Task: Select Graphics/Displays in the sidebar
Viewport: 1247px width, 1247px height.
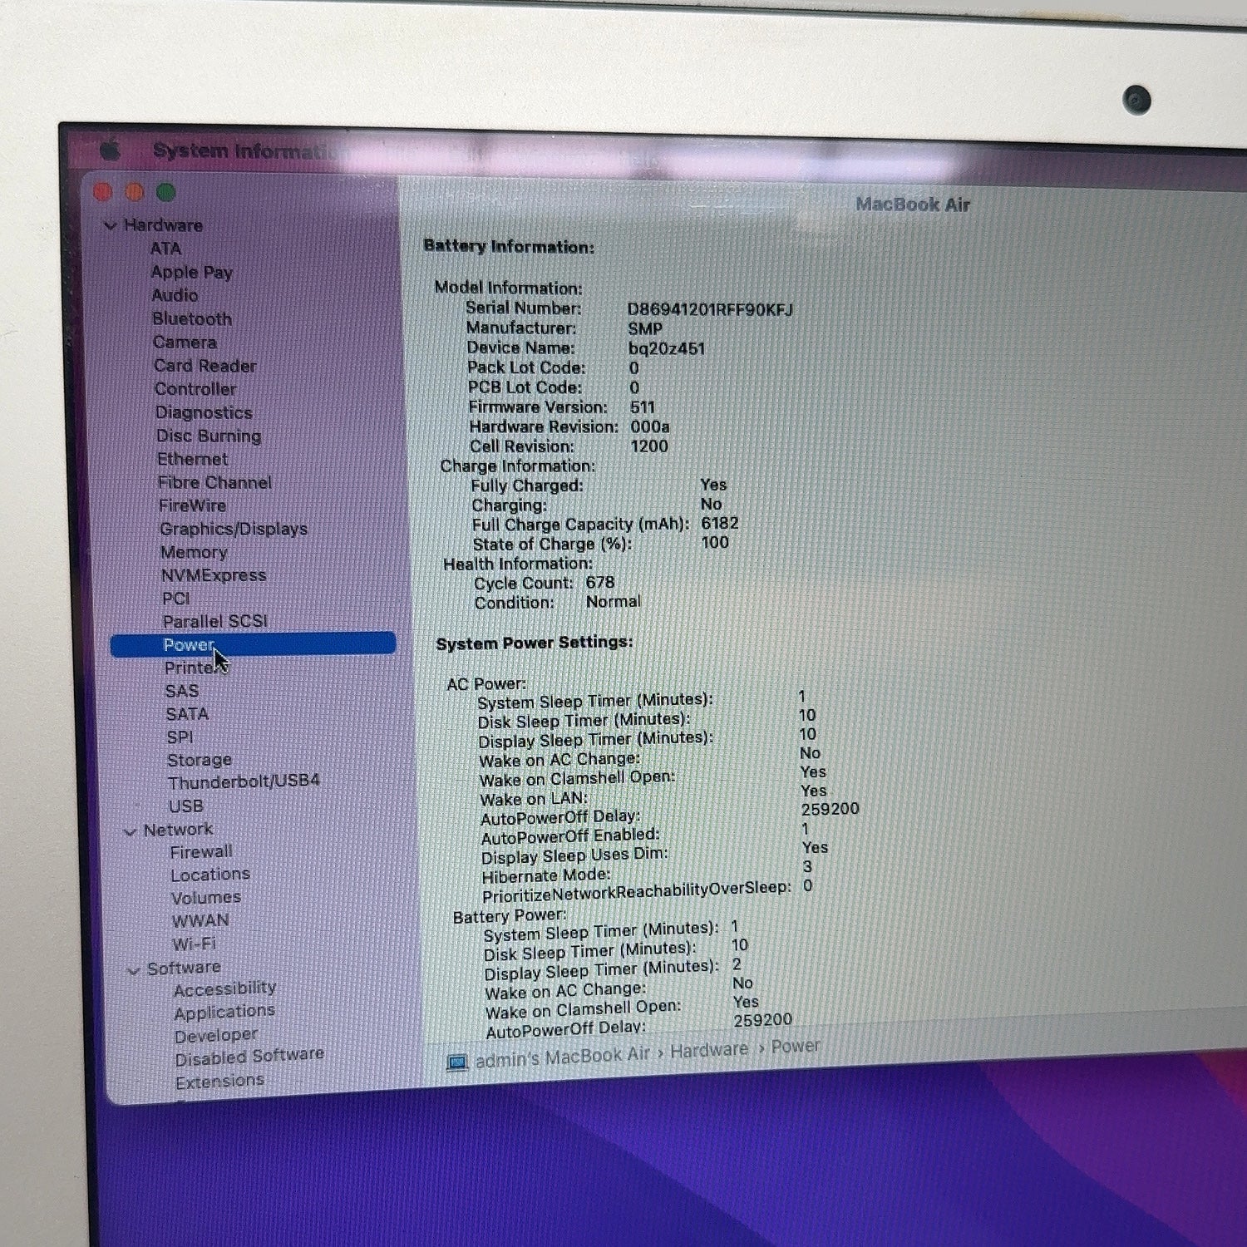Action: (x=234, y=529)
